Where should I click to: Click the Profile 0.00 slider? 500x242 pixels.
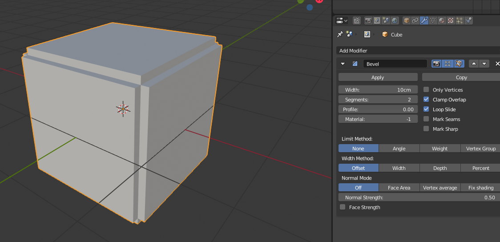(378, 109)
